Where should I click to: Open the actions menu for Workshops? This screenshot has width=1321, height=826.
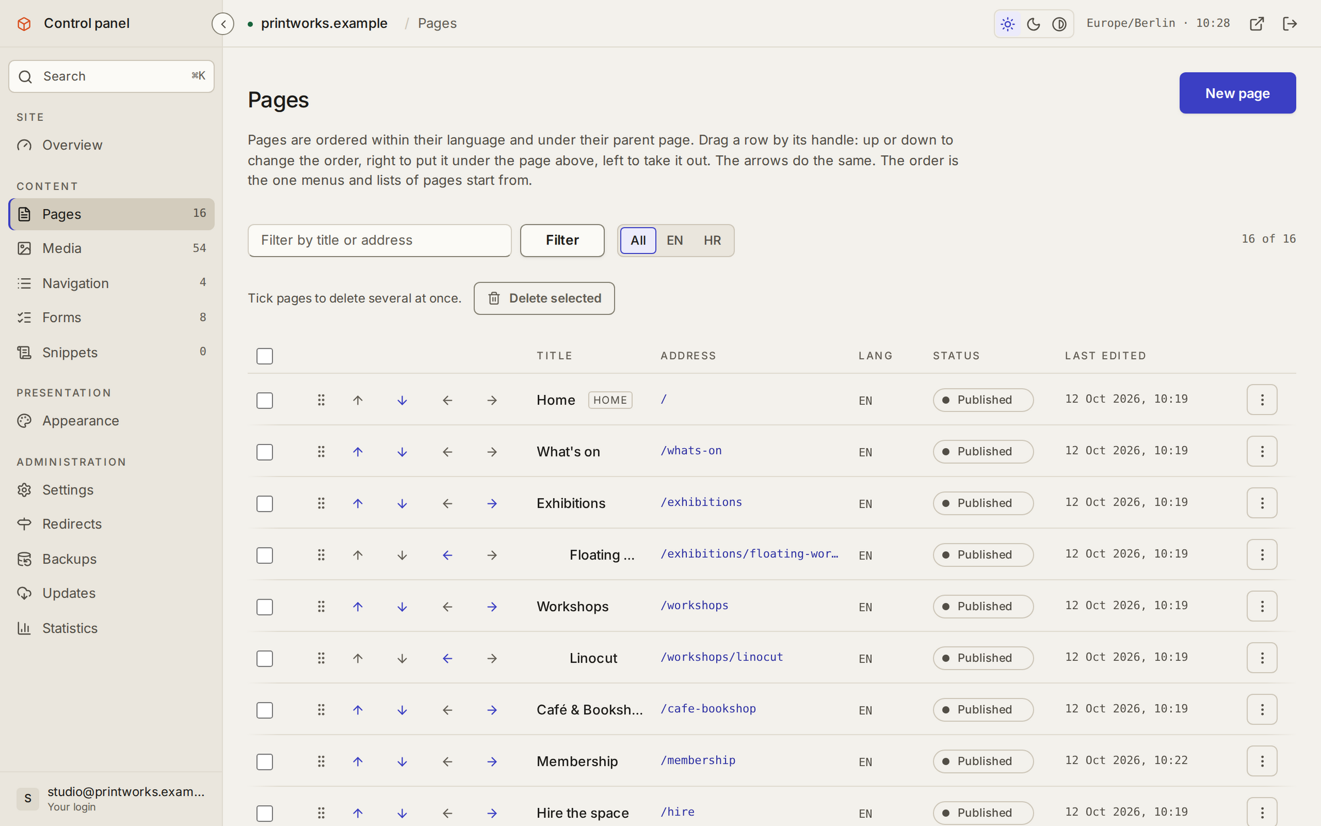[1262, 606]
